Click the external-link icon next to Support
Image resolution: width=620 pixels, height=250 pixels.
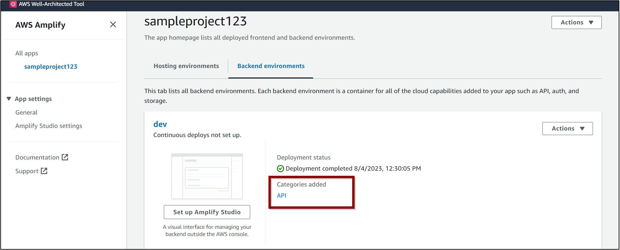44,171
